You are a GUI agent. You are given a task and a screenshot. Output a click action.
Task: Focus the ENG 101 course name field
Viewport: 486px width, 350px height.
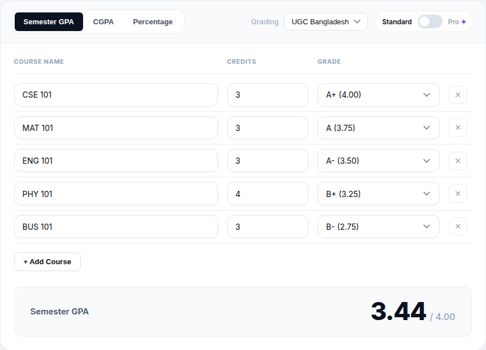click(116, 161)
